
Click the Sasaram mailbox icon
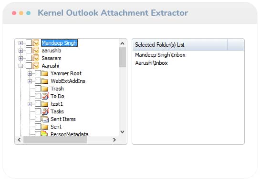(x=35, y=58)
